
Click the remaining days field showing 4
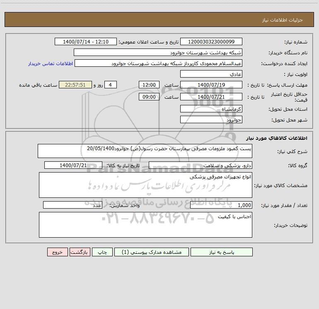click(111, 85)
